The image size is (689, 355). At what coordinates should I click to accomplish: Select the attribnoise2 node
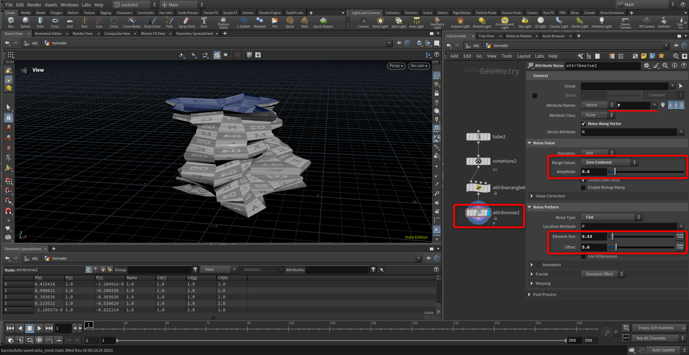478,213
